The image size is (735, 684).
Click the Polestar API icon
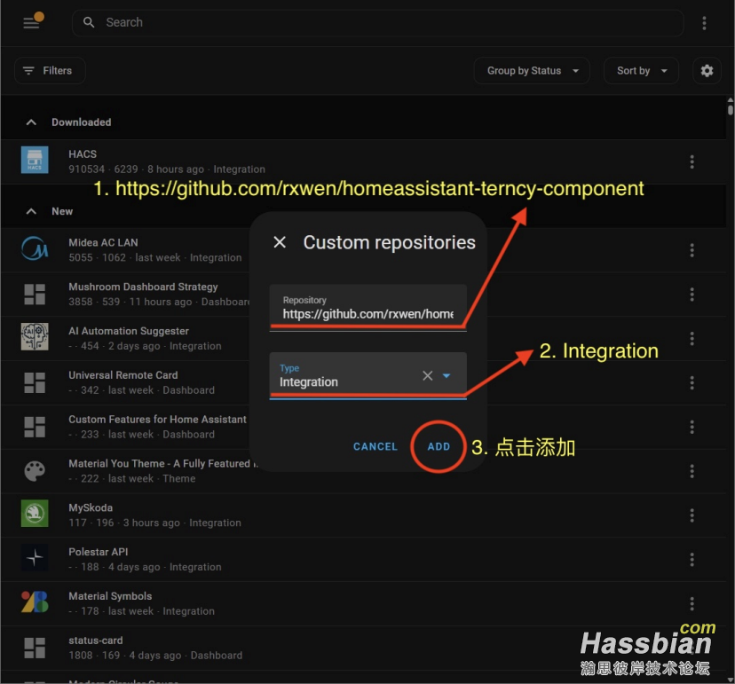(35, 557)
